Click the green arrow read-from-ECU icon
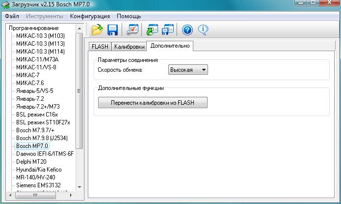The width and height of the screenshot is (341, 204). 152,30
